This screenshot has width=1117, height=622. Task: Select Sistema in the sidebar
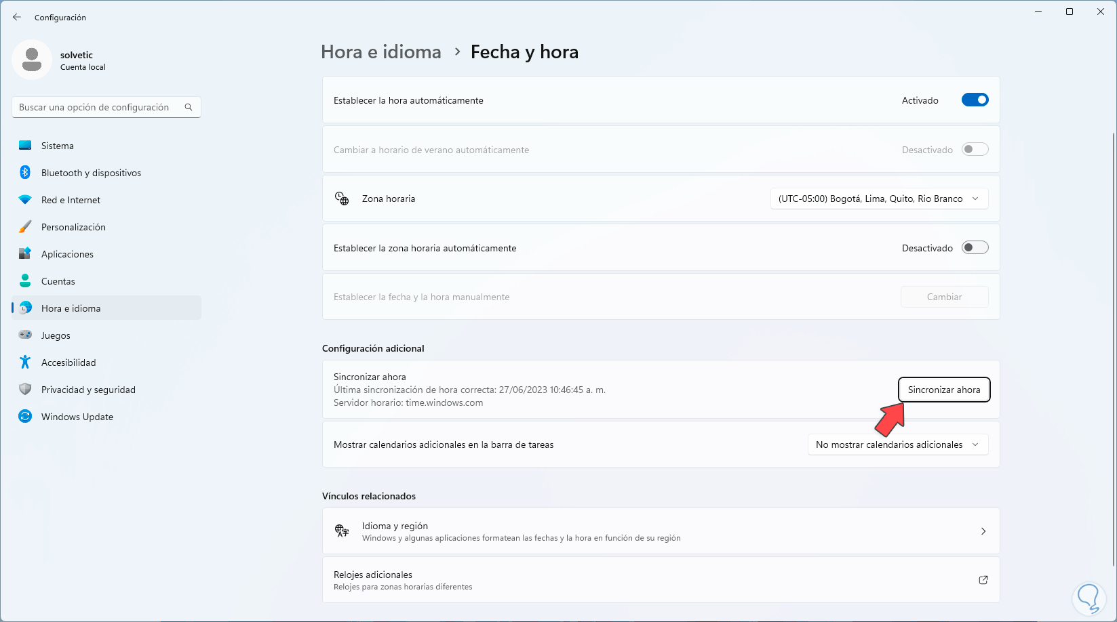pyautogui.click(x=58, y=146)
